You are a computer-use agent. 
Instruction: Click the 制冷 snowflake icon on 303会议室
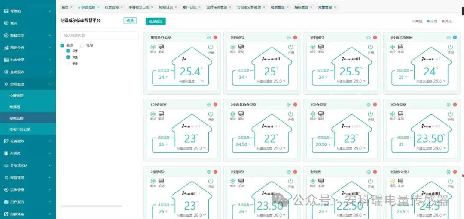pos(313,114)
